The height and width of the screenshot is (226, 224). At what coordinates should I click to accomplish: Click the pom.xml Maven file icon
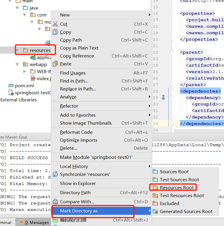11,86
